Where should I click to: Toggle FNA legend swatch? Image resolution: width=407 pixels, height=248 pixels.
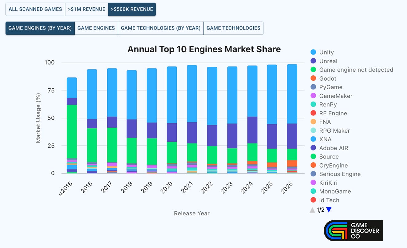click(313, 122)
